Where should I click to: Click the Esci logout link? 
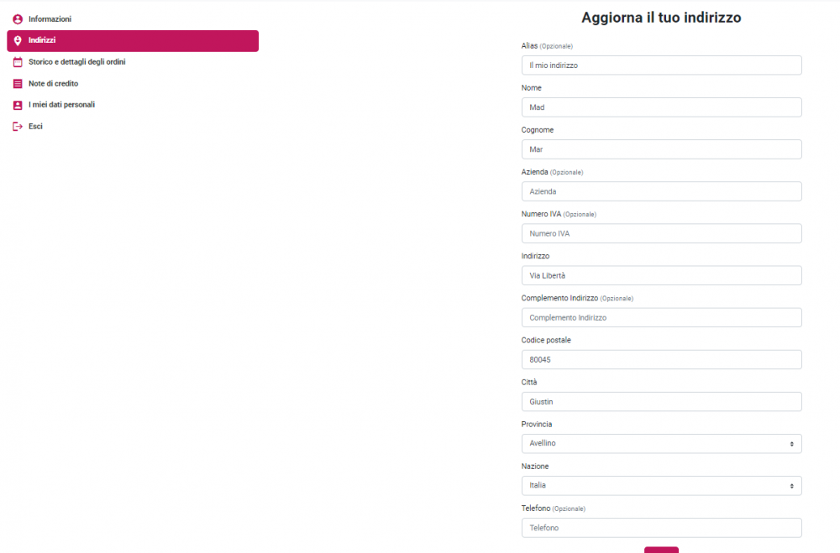[35, 127]
